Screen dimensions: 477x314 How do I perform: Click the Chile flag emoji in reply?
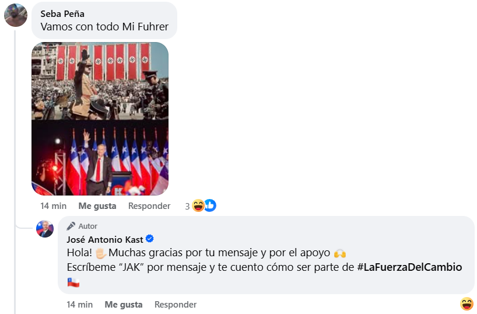(73, 282)
